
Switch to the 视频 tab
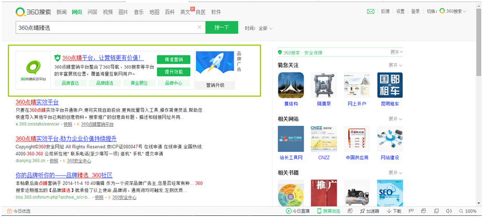point(108,12)
